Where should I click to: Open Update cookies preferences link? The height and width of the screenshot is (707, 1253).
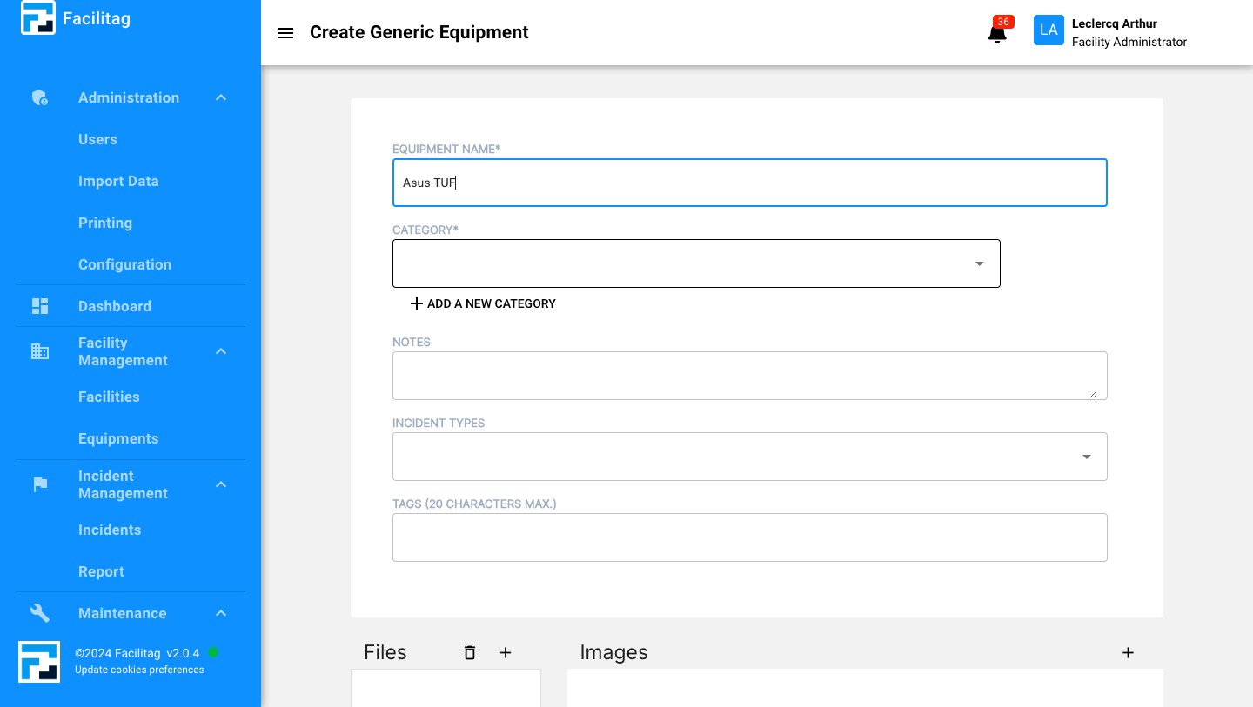coord(139,670)
